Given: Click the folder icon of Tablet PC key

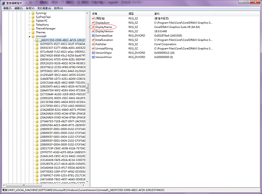Looking at the screenshot, I should click(x=33, y=20).
